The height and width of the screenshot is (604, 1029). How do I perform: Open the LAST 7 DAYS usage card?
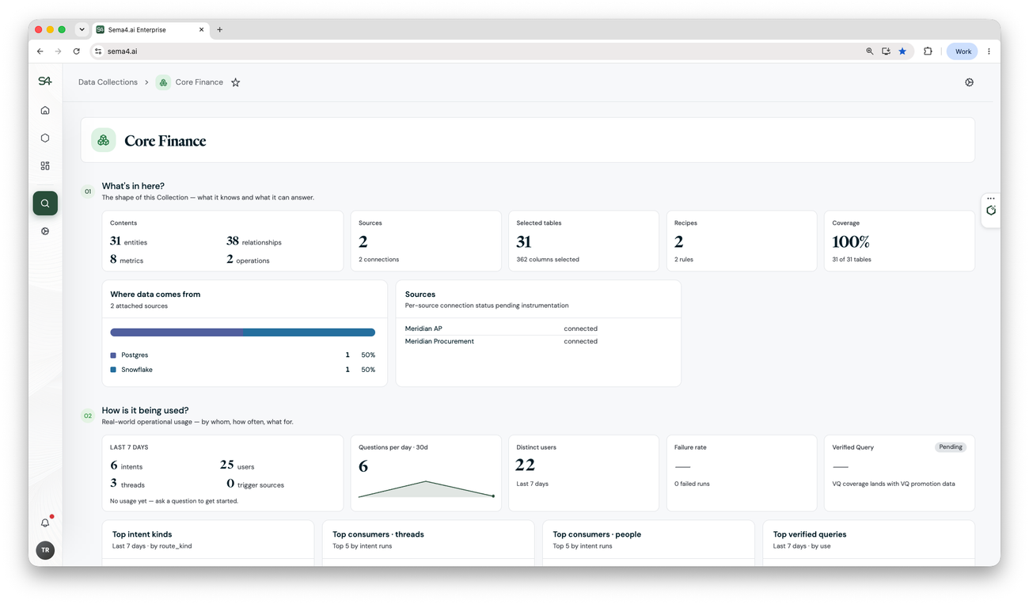tap(222, 473)
